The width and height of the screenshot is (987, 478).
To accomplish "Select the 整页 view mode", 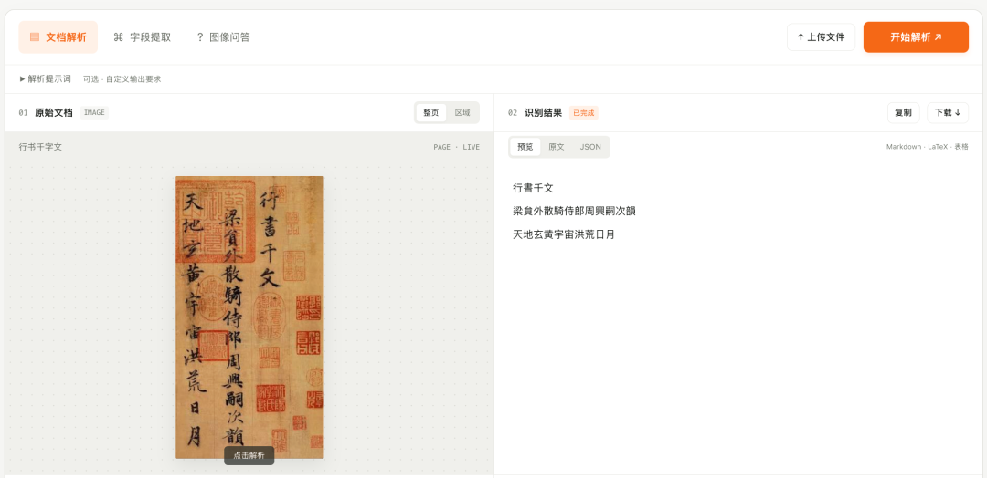I will coord(431,112).
